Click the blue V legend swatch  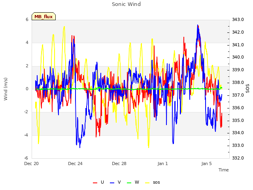[x=112, y=182]
